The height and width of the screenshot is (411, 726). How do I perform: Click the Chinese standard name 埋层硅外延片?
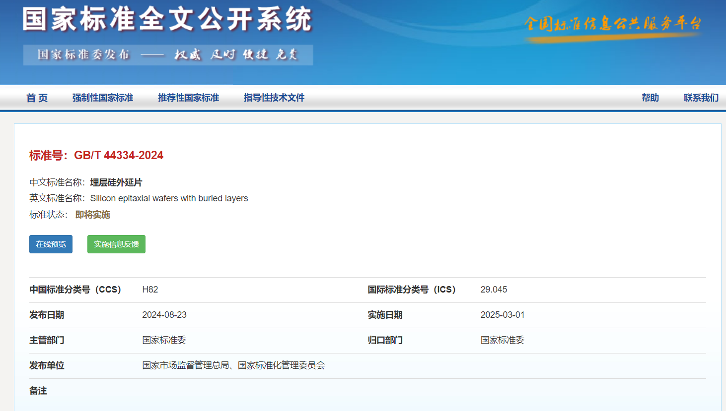[116, 183]
